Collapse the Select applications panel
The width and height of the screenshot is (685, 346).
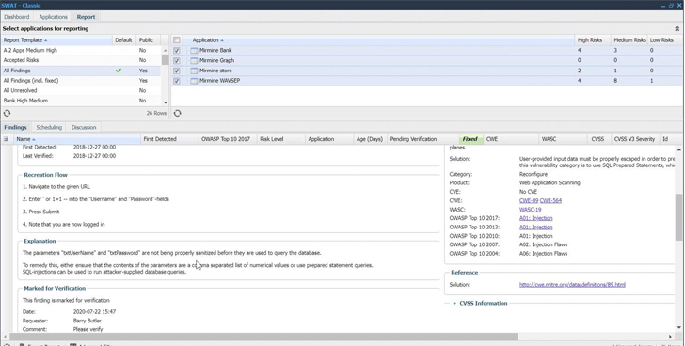677,29
